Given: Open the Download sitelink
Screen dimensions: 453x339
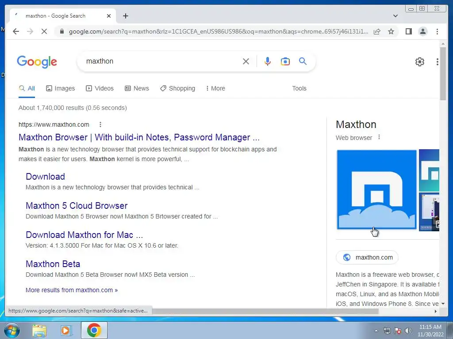Looking at the screenshot, I should coord(46,177).
